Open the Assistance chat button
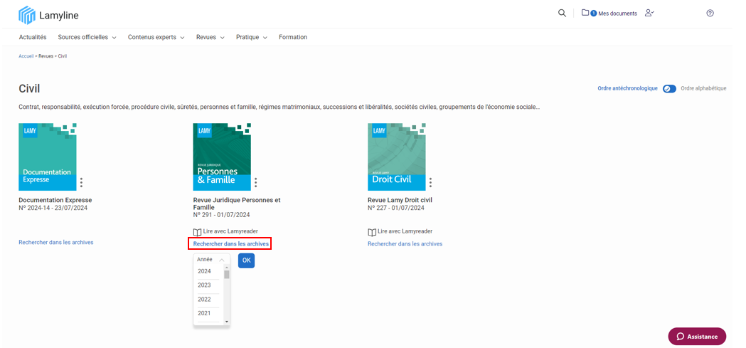The image size is (746, 348). pos(696,337)
